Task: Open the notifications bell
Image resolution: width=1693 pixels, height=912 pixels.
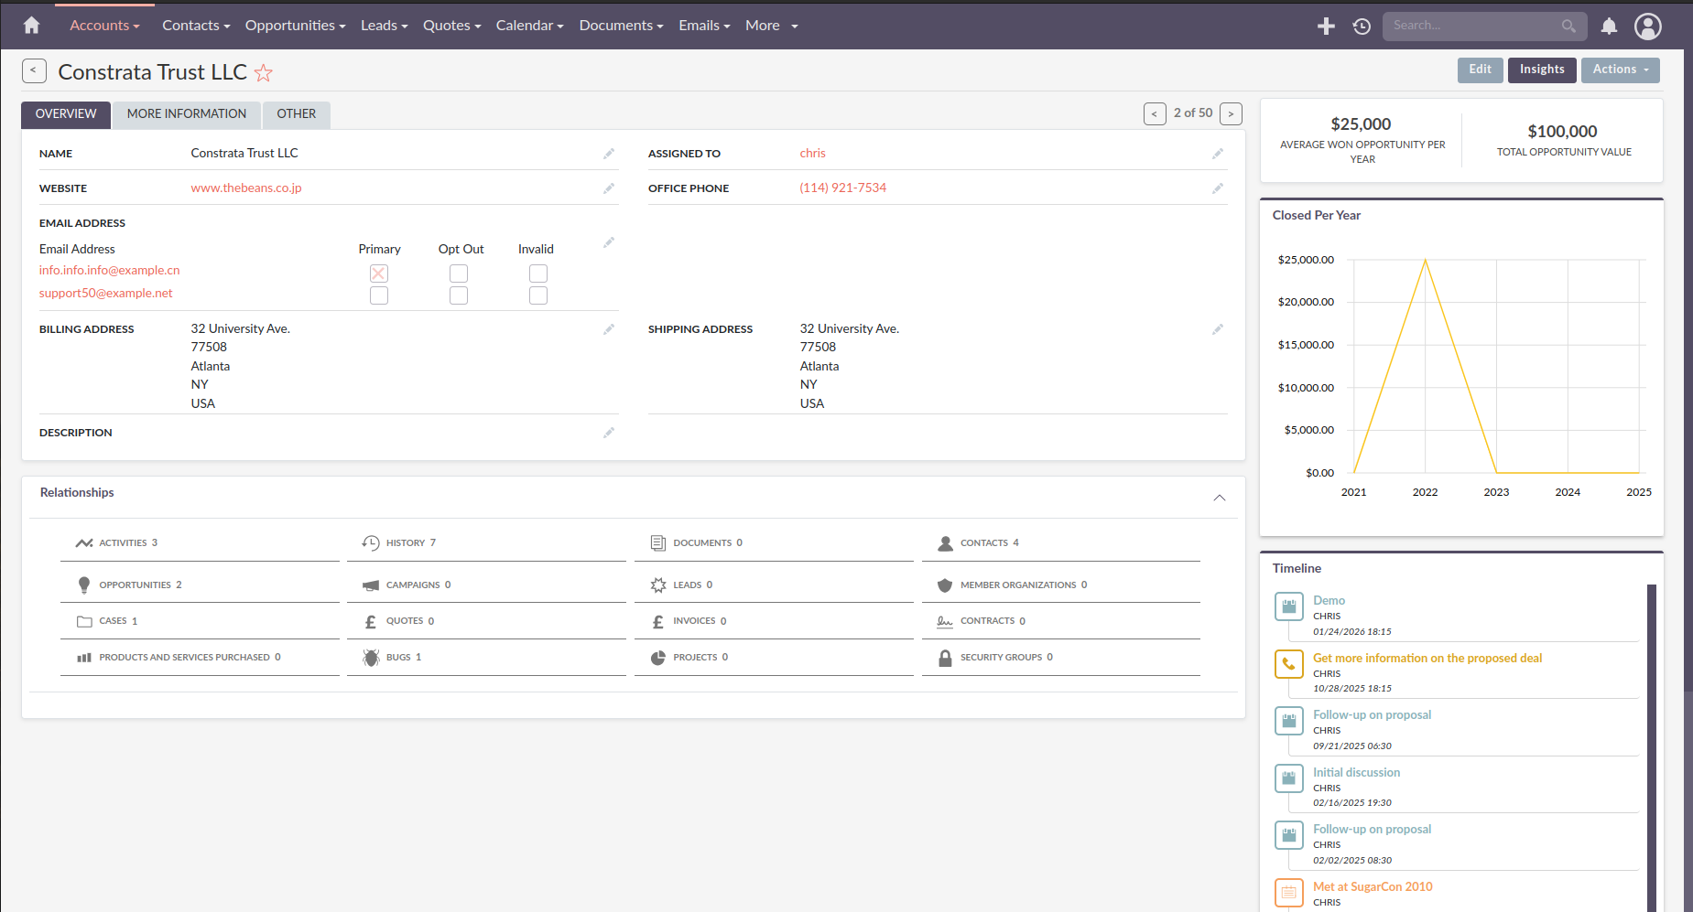Action: pos(1609,27)
